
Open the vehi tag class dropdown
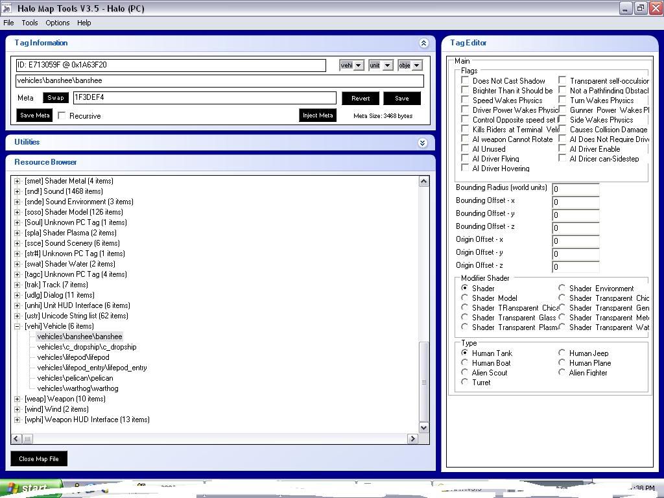click(358, 65)
